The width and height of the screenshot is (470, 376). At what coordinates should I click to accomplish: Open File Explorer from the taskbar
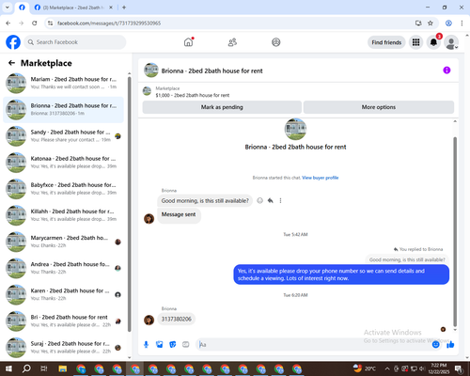(x=63, y=368)
